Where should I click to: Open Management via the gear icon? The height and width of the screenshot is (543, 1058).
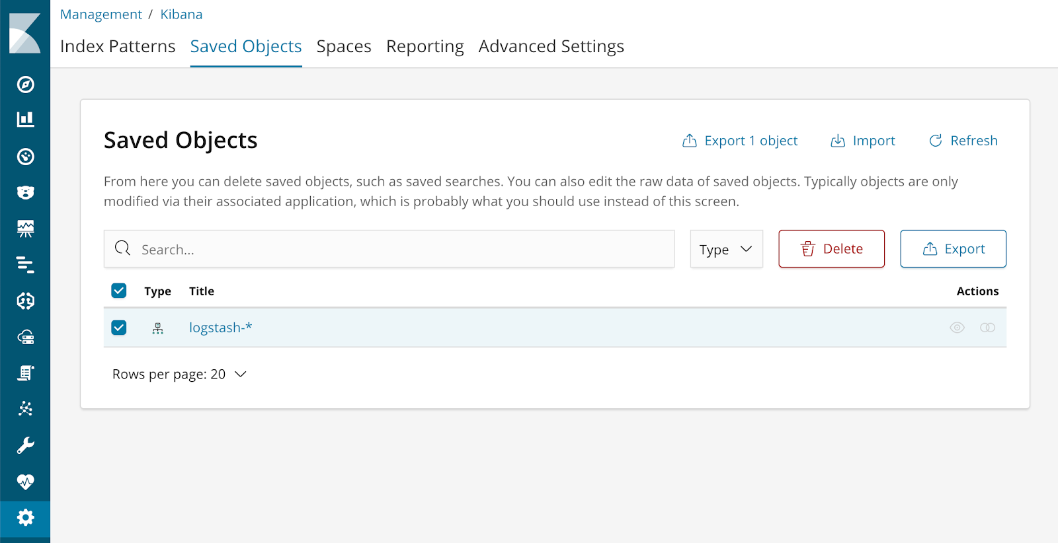click(x=25, y=517)
